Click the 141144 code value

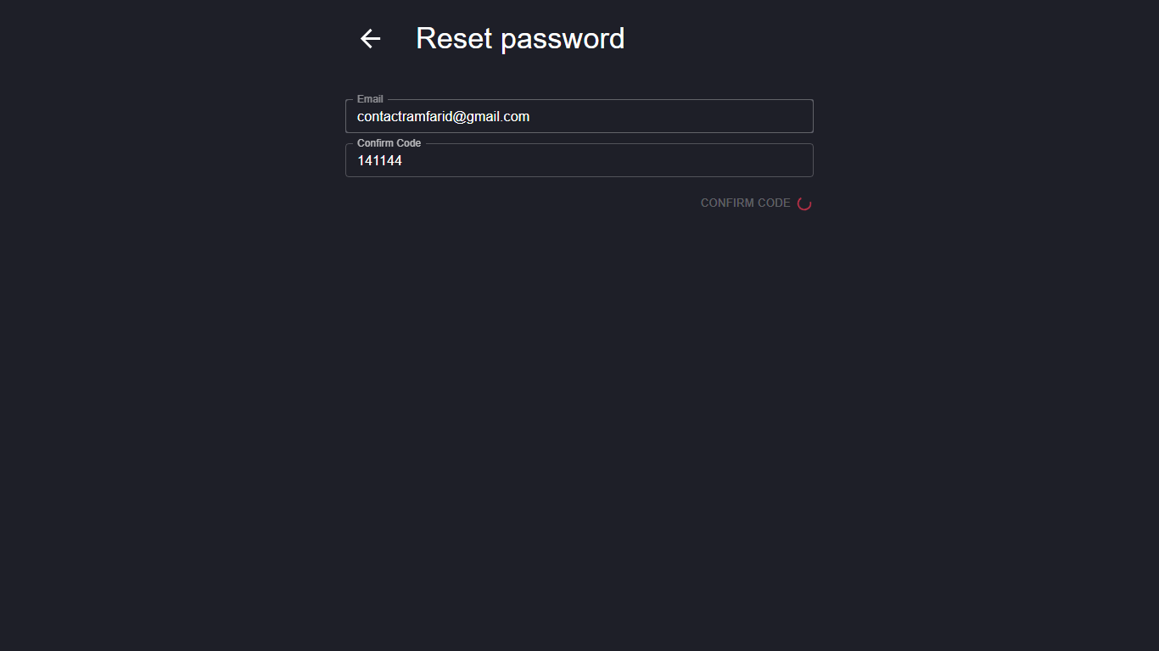(x=379, y=161)
